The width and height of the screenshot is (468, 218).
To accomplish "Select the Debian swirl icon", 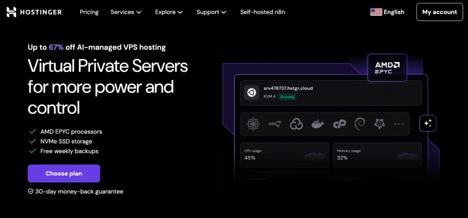I will (360, 124).
